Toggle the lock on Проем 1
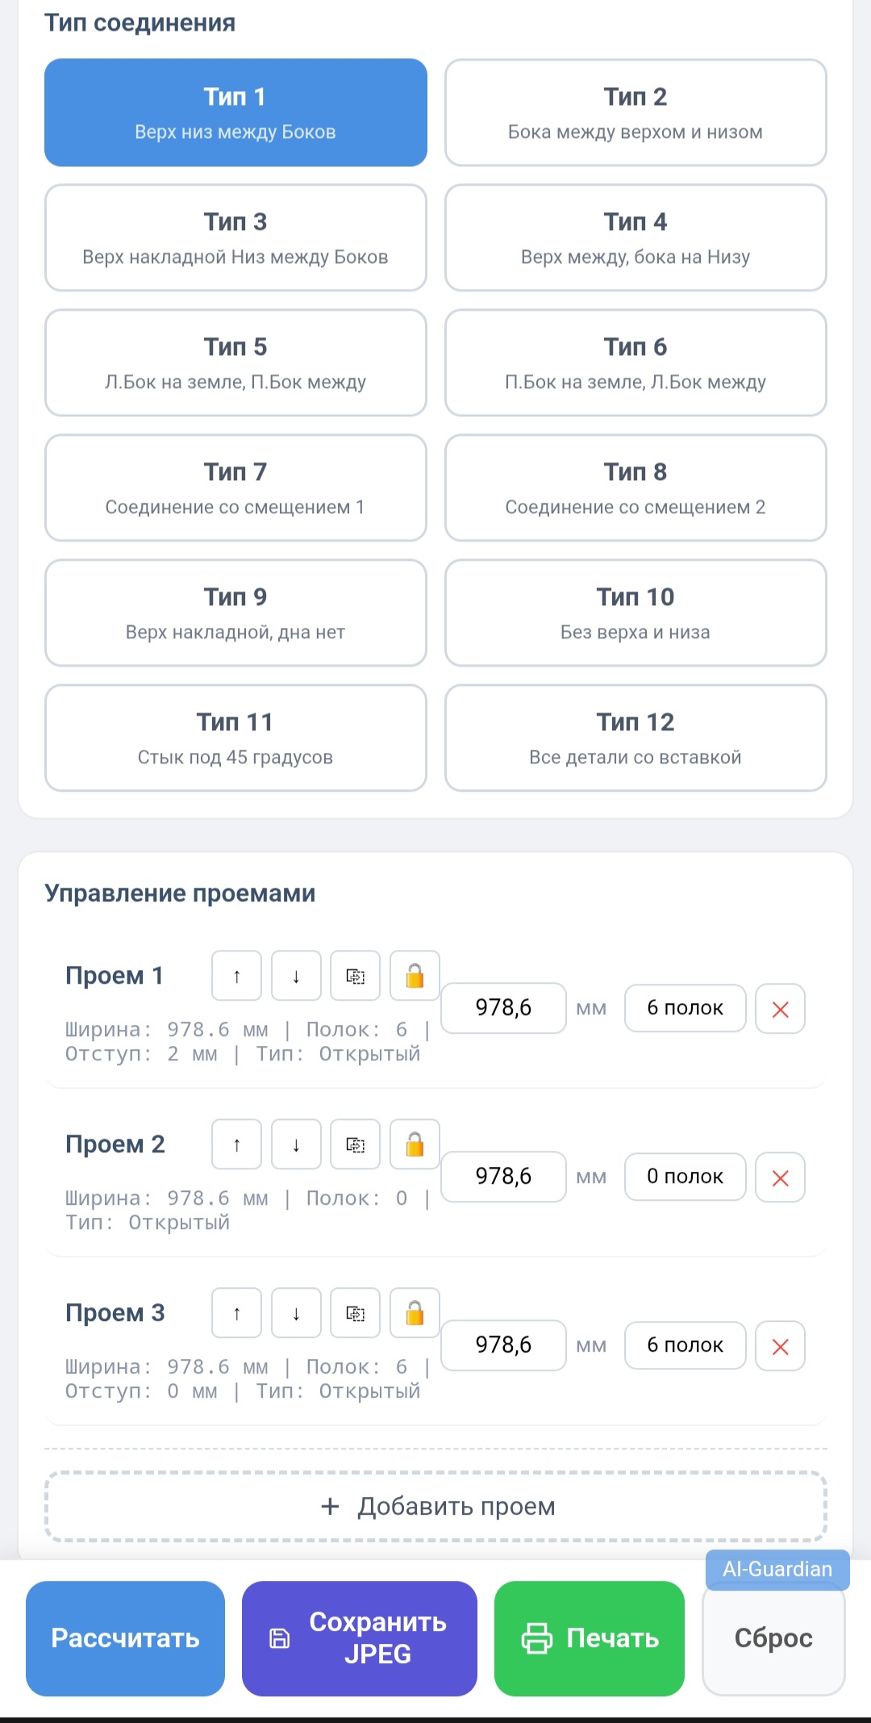This screenshot has width=871, height=1723. [x=415, y=976]
